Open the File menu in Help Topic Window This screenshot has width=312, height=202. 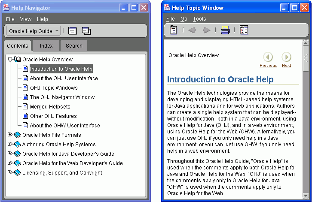coord(171,19)
